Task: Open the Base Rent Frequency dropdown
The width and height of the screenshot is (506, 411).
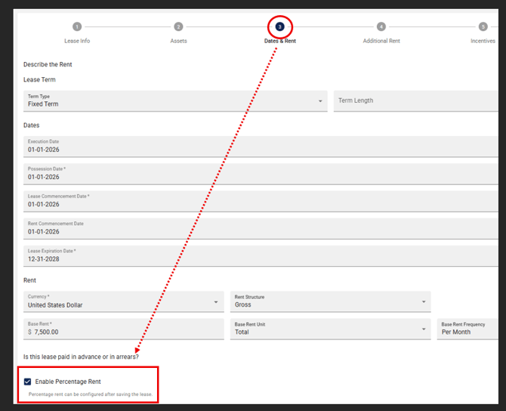Action: [x=470, y=328]
